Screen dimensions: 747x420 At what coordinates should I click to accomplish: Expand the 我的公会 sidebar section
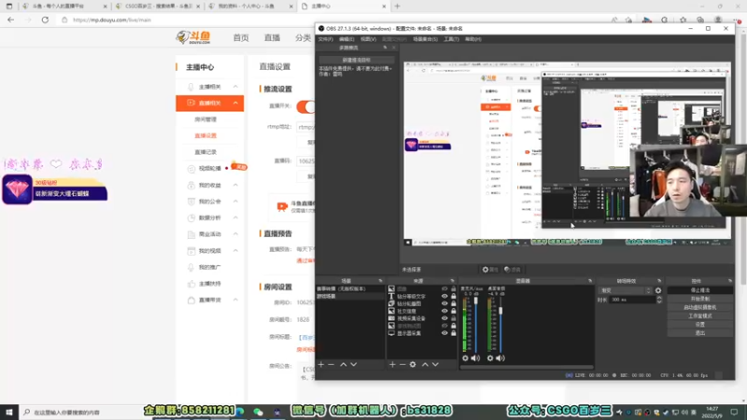[235, 202]
